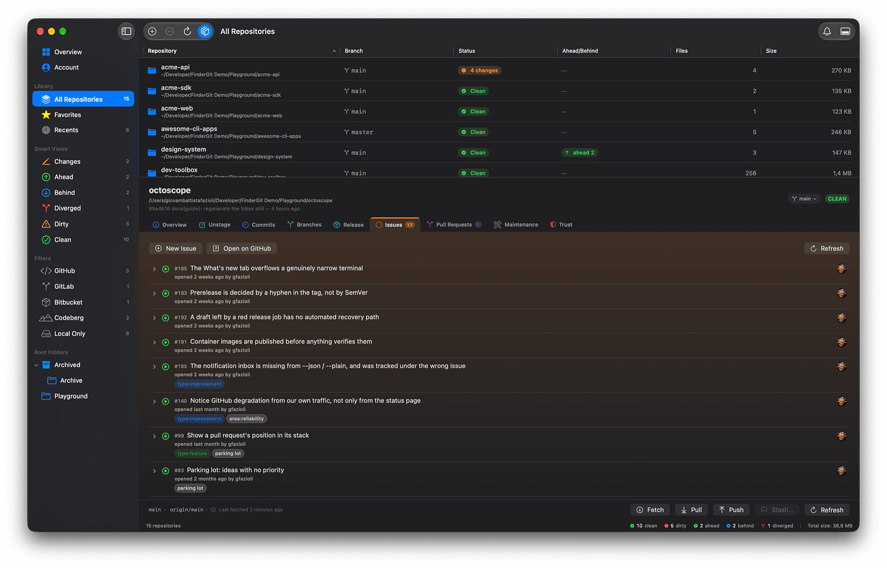Click the plus icon to add a repository
This screenshot has width=887, height=568.
pos(152,31)
